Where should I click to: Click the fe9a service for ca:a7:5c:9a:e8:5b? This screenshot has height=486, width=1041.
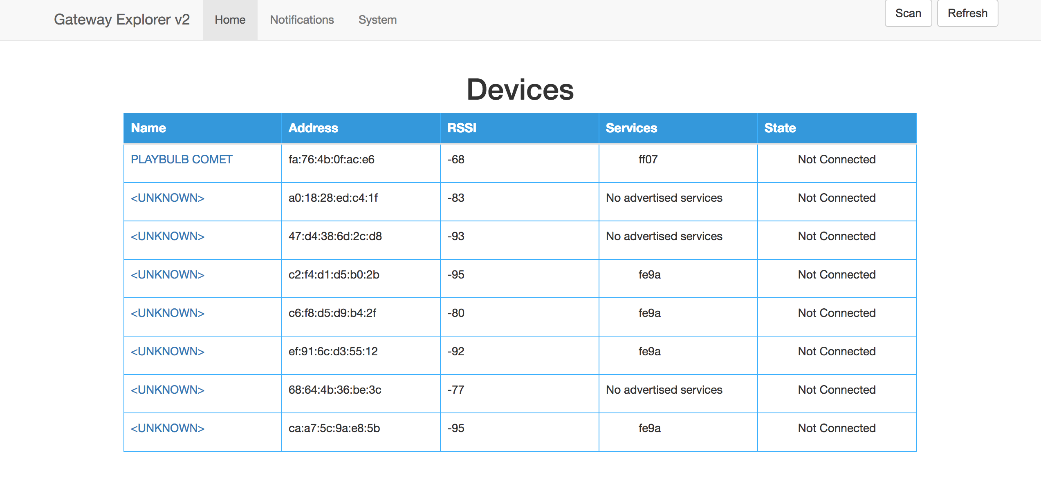pos(650,428)
